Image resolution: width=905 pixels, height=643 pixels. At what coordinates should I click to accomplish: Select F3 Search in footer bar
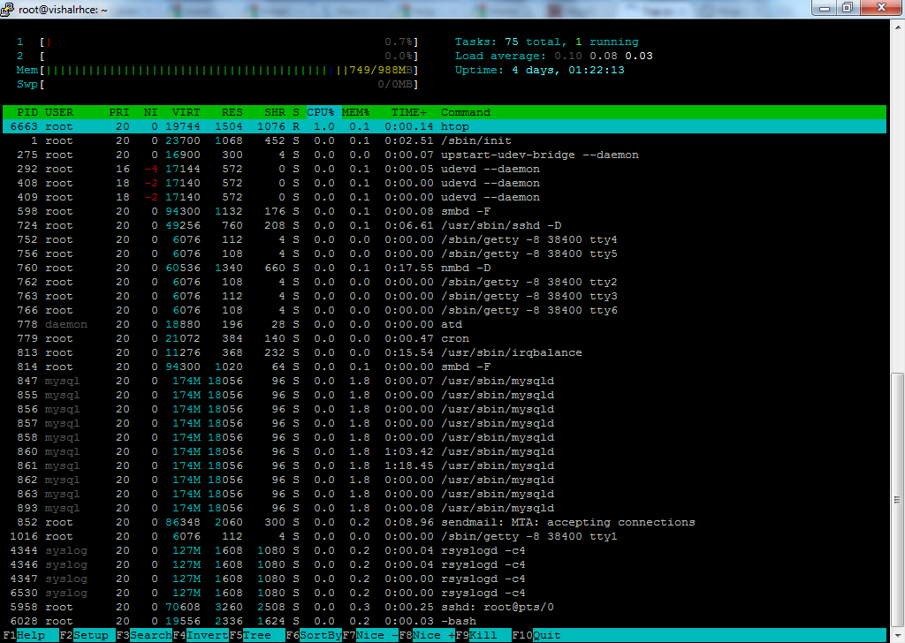pos(144,635)
